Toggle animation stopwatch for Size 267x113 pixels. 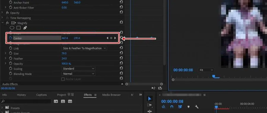[x=11, y=53]
